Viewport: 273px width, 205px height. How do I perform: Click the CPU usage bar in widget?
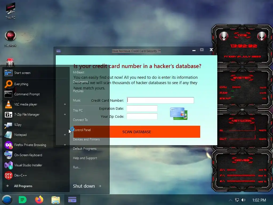236,87
